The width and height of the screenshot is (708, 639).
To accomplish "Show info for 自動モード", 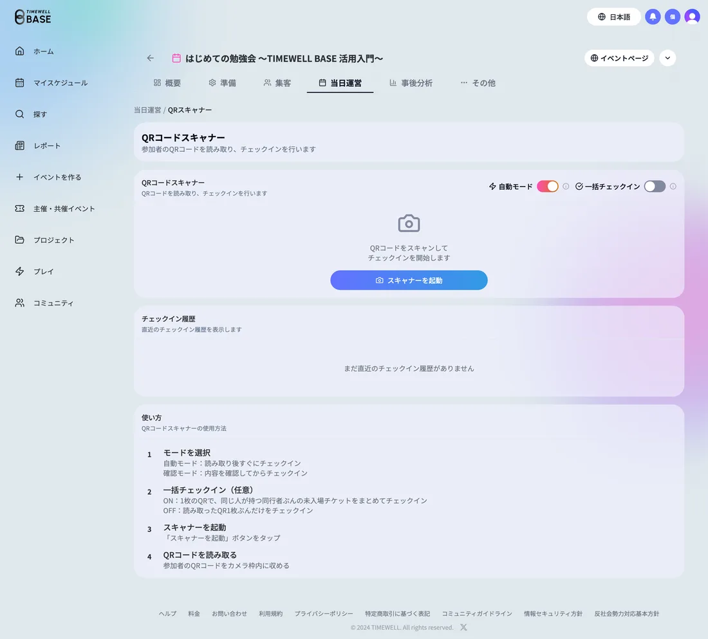I will 566,186.
